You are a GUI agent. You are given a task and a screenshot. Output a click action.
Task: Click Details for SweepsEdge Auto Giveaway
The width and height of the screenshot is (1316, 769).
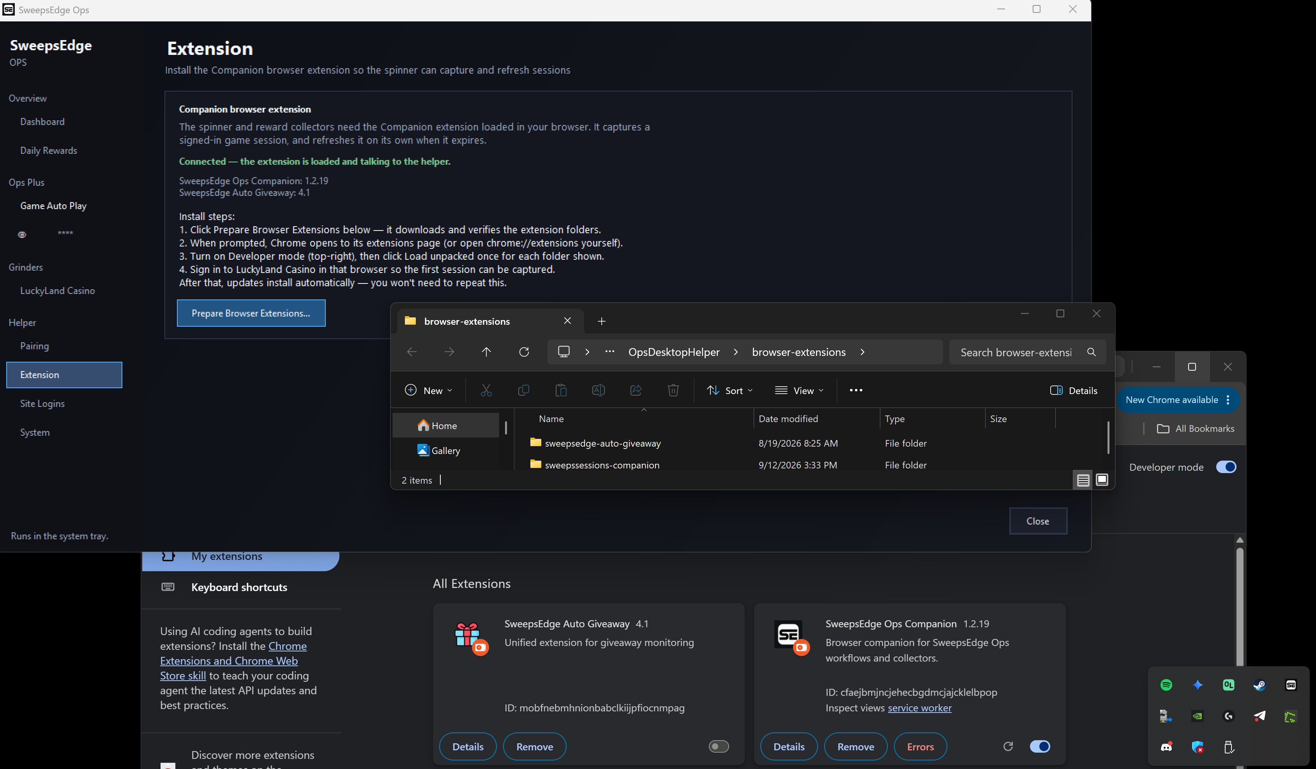(467, 746)
